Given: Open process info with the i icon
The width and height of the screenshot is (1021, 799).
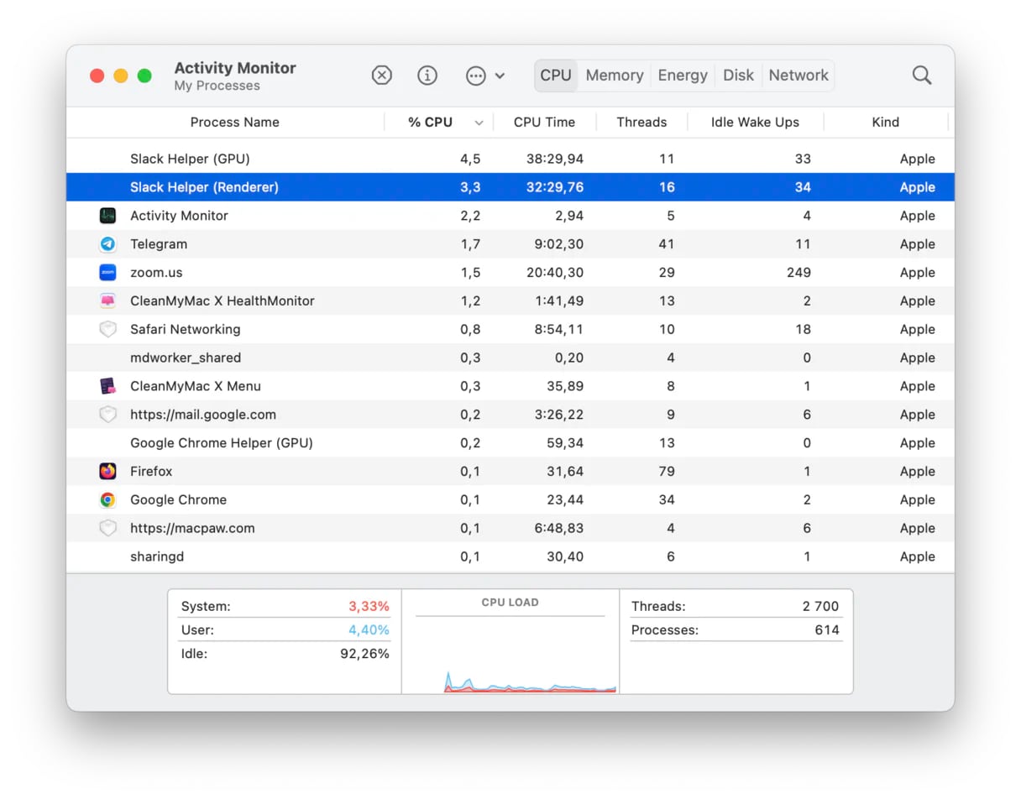Looking at the screenshot, I should pos(427,76).
